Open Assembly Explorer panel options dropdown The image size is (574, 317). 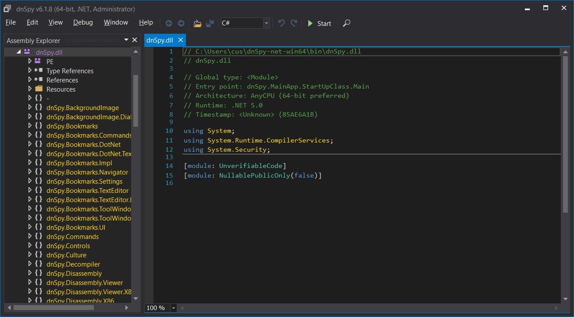[126, 40]
